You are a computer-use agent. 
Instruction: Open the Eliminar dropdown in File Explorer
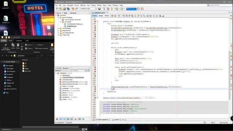click(x=40, y=45)
